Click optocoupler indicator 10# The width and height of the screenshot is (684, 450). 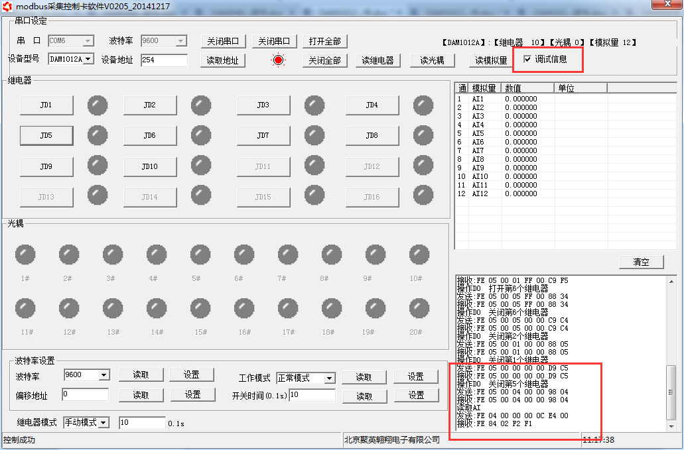419,254
